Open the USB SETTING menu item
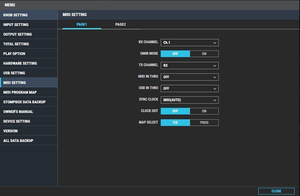This screenshot has width=300, height=196. (x=29, y=73)
